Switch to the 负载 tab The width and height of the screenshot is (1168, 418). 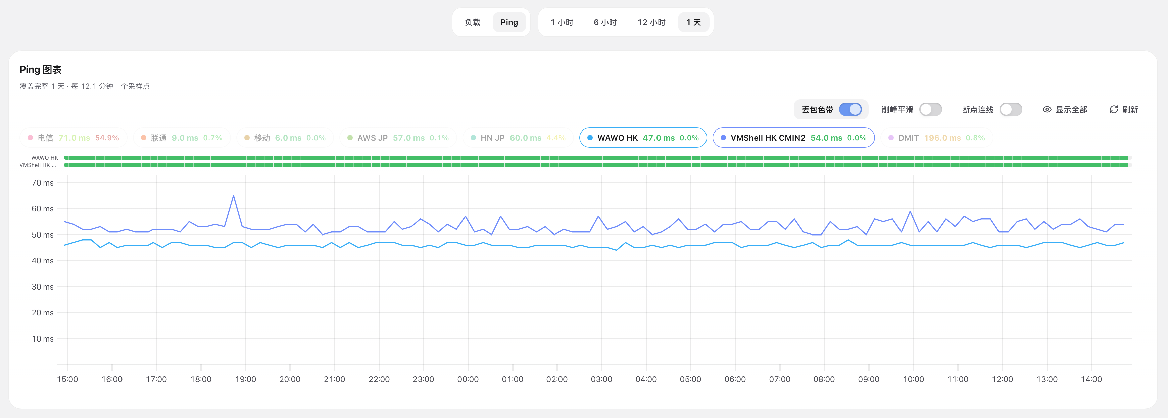point(472,22)
